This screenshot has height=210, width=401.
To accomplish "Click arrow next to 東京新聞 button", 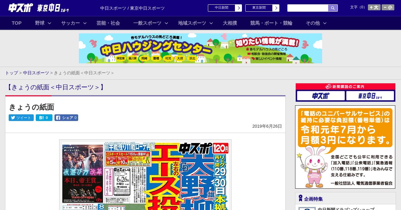I will 276,8.
